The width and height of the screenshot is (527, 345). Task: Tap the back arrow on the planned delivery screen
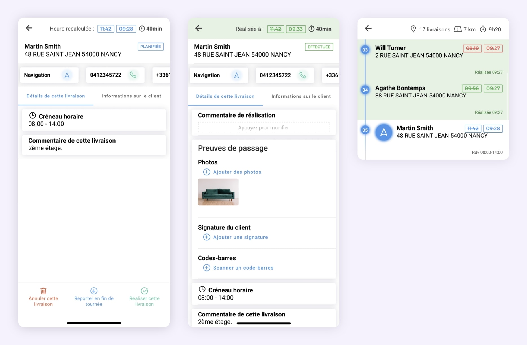(x=29, y=28)
